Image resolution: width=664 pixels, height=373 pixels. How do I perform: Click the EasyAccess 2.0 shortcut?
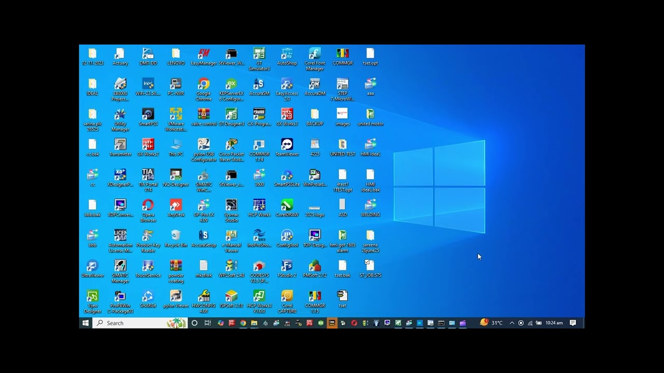[287, 90]
